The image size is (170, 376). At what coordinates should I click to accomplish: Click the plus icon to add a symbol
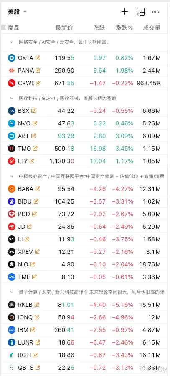point(124,12)
